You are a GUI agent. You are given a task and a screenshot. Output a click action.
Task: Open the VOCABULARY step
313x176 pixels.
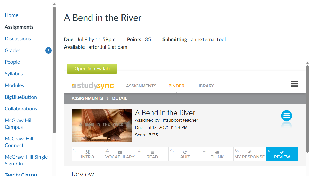[x=120, y=154]
